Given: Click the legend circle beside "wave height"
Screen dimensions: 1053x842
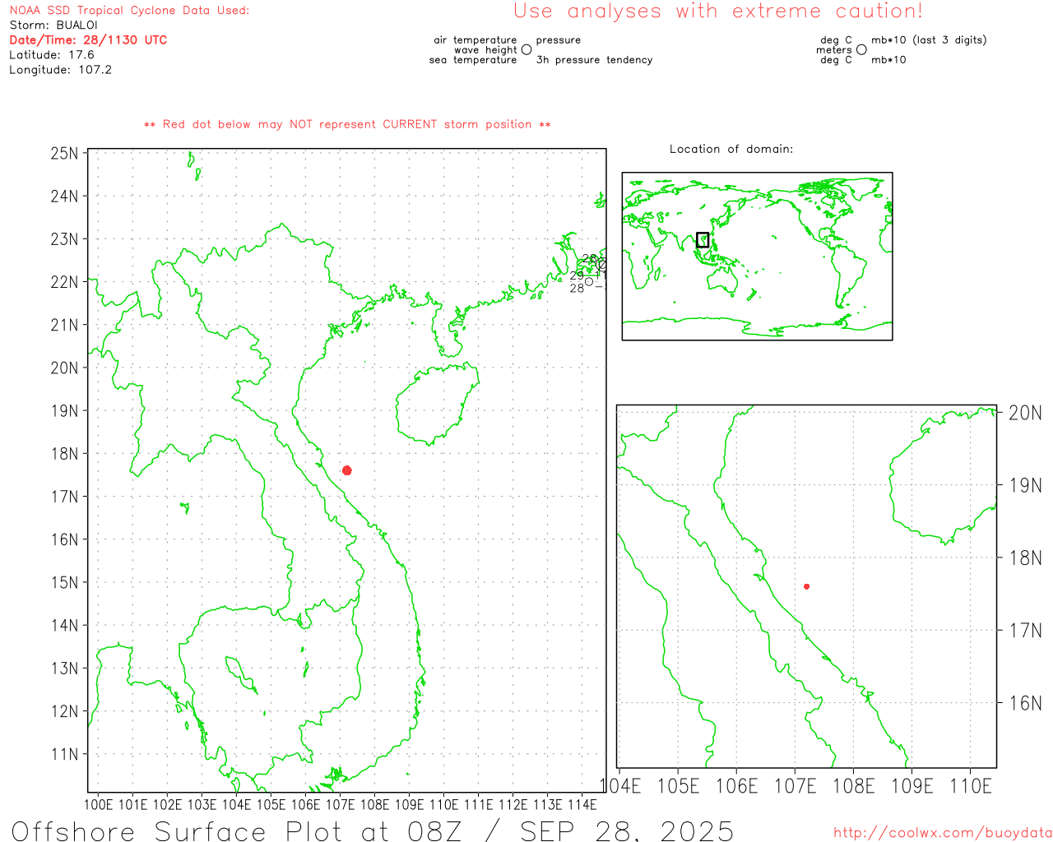Looking at the screenshot, I should click(526, 50).
